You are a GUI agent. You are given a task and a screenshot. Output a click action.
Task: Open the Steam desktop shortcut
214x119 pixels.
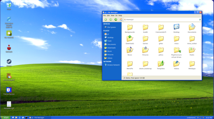pos(9,62)
